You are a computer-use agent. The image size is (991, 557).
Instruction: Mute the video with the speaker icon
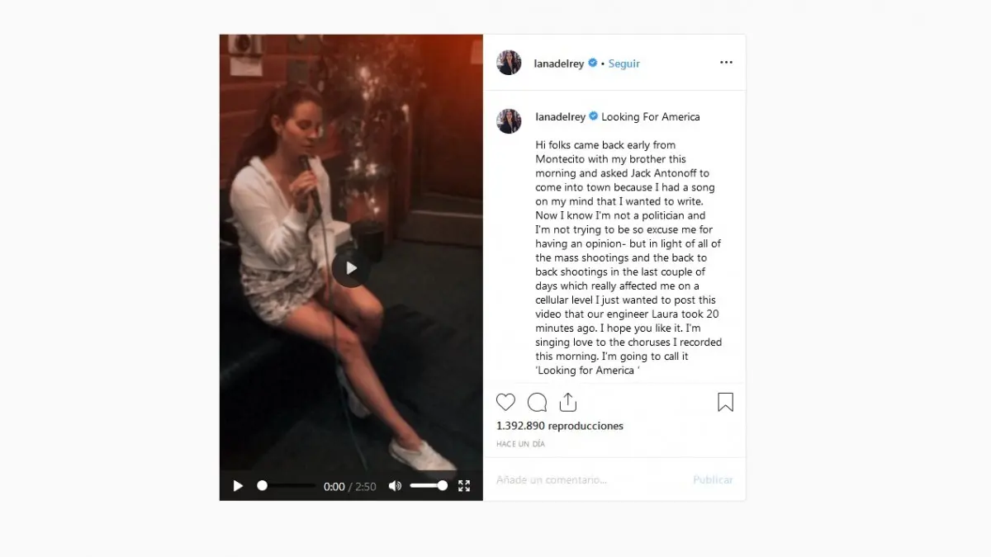tap(395, 486)
